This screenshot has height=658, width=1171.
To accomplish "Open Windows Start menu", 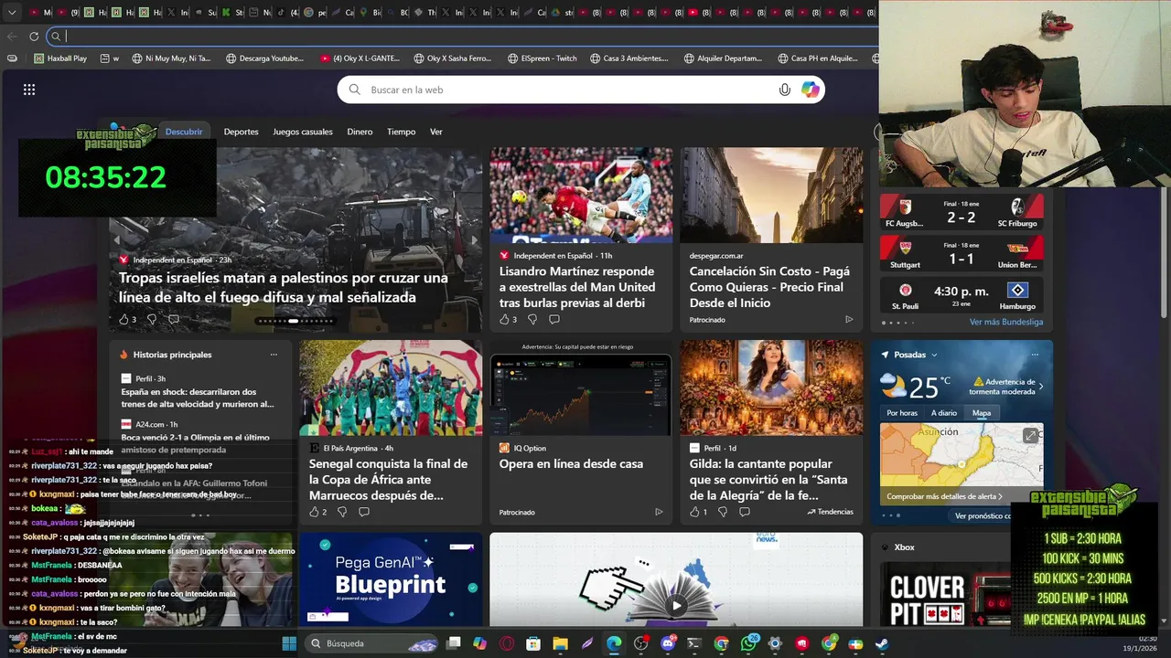I will tap(289, 643).
